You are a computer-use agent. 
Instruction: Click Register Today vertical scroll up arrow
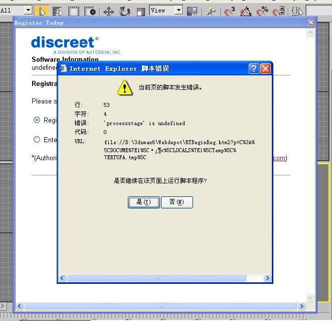(x=310, y=33)
